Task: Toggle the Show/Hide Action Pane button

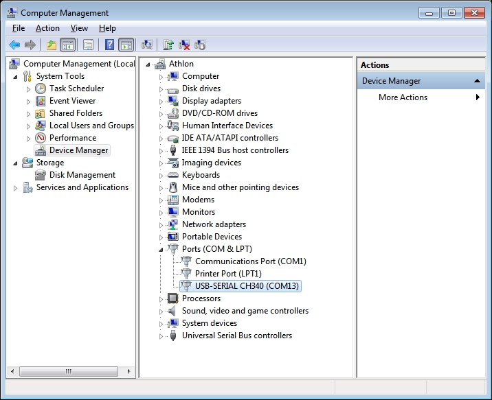Action: [126, 45]
